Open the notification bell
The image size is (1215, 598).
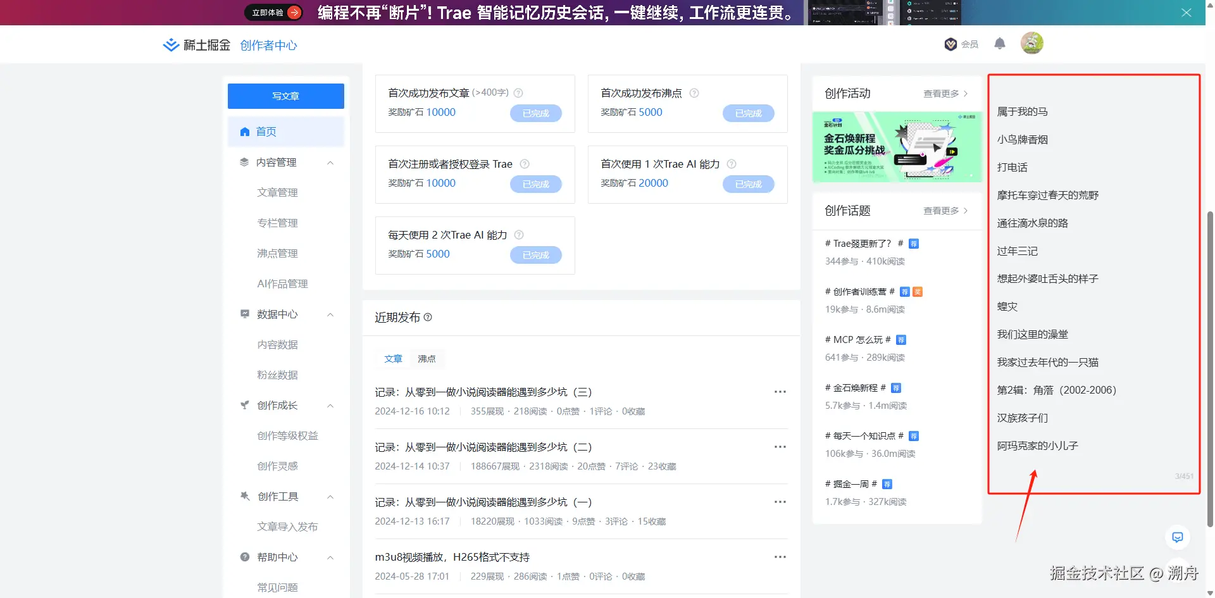pos(1000,44)
